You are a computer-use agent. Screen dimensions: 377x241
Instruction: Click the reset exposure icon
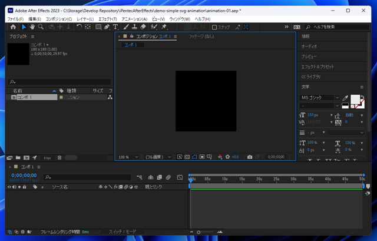(x=227, y=157)
